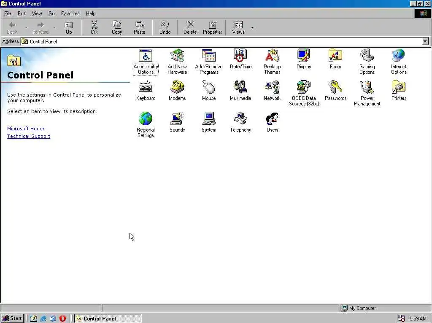Click the Up toolbar button
432x323 pixels.
[x=69, y=28]
